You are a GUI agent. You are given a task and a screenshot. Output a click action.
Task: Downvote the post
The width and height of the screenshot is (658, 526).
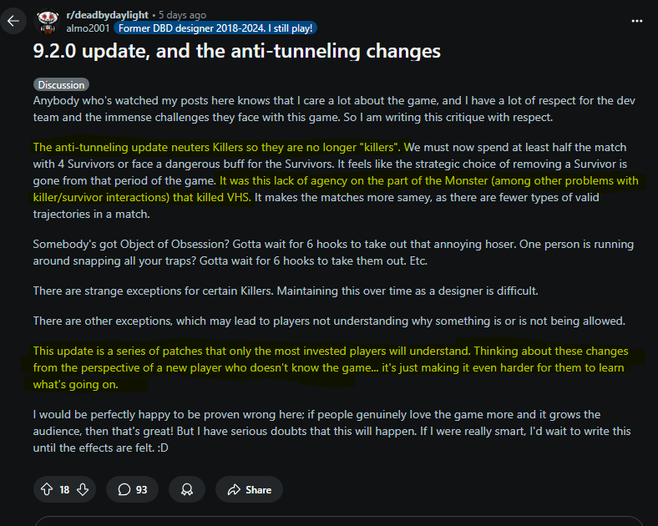click(83, 489)
